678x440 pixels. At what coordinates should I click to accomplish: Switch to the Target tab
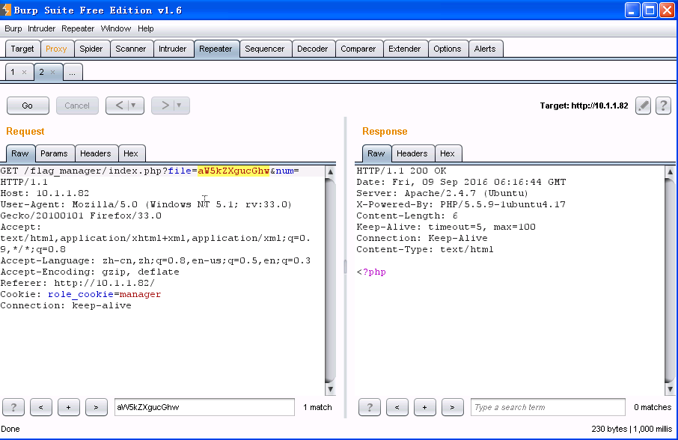[22, 49]
